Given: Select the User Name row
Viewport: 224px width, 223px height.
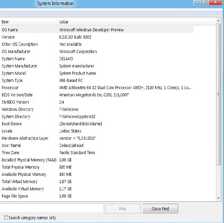Looking at the screenshot, I should click(98, 145).
